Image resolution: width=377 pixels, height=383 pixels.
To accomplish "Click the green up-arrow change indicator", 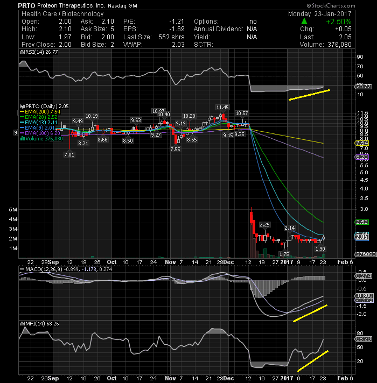I will click(x=304, y=22).
